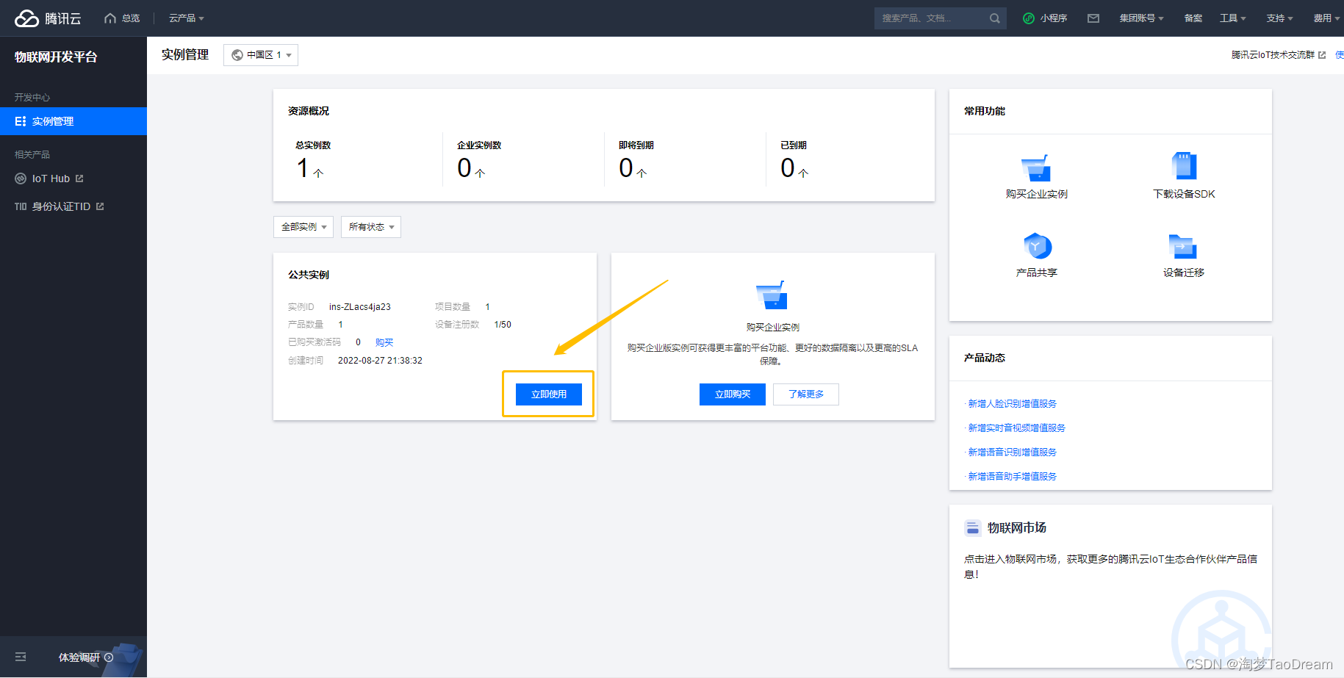
Task: Open the 集团账号 account dropdown
Action: [x=1141, y=18]
